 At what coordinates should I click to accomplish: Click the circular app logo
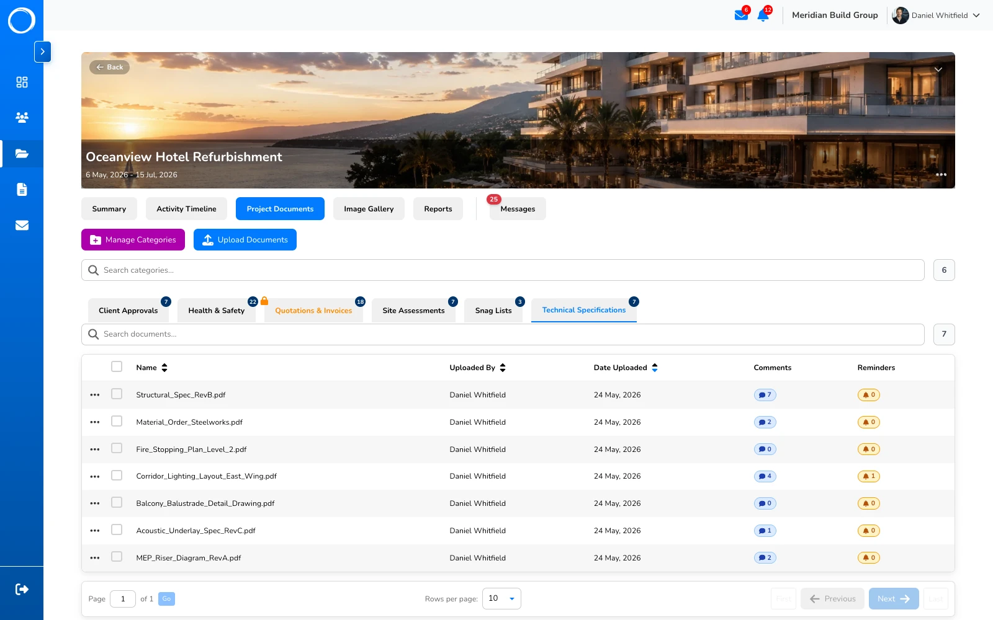pos(22,20)
